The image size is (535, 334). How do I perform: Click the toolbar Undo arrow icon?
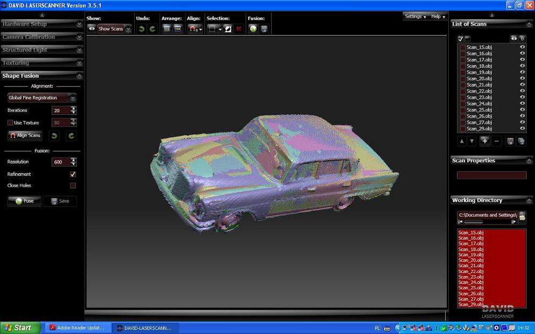click(x=142, y=29)
